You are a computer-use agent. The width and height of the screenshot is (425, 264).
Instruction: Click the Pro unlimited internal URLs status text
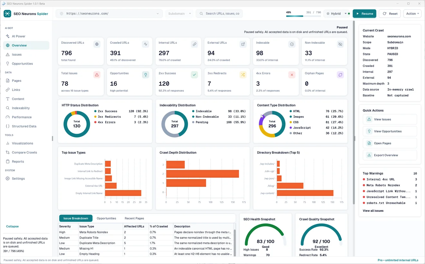(x=398, y=260)
